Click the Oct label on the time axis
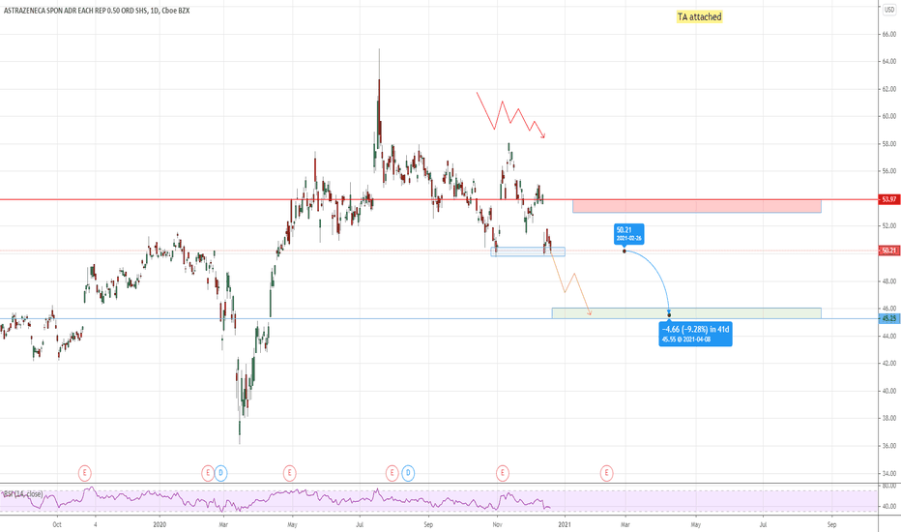This screenshot has height=532, width=901. 56,524
